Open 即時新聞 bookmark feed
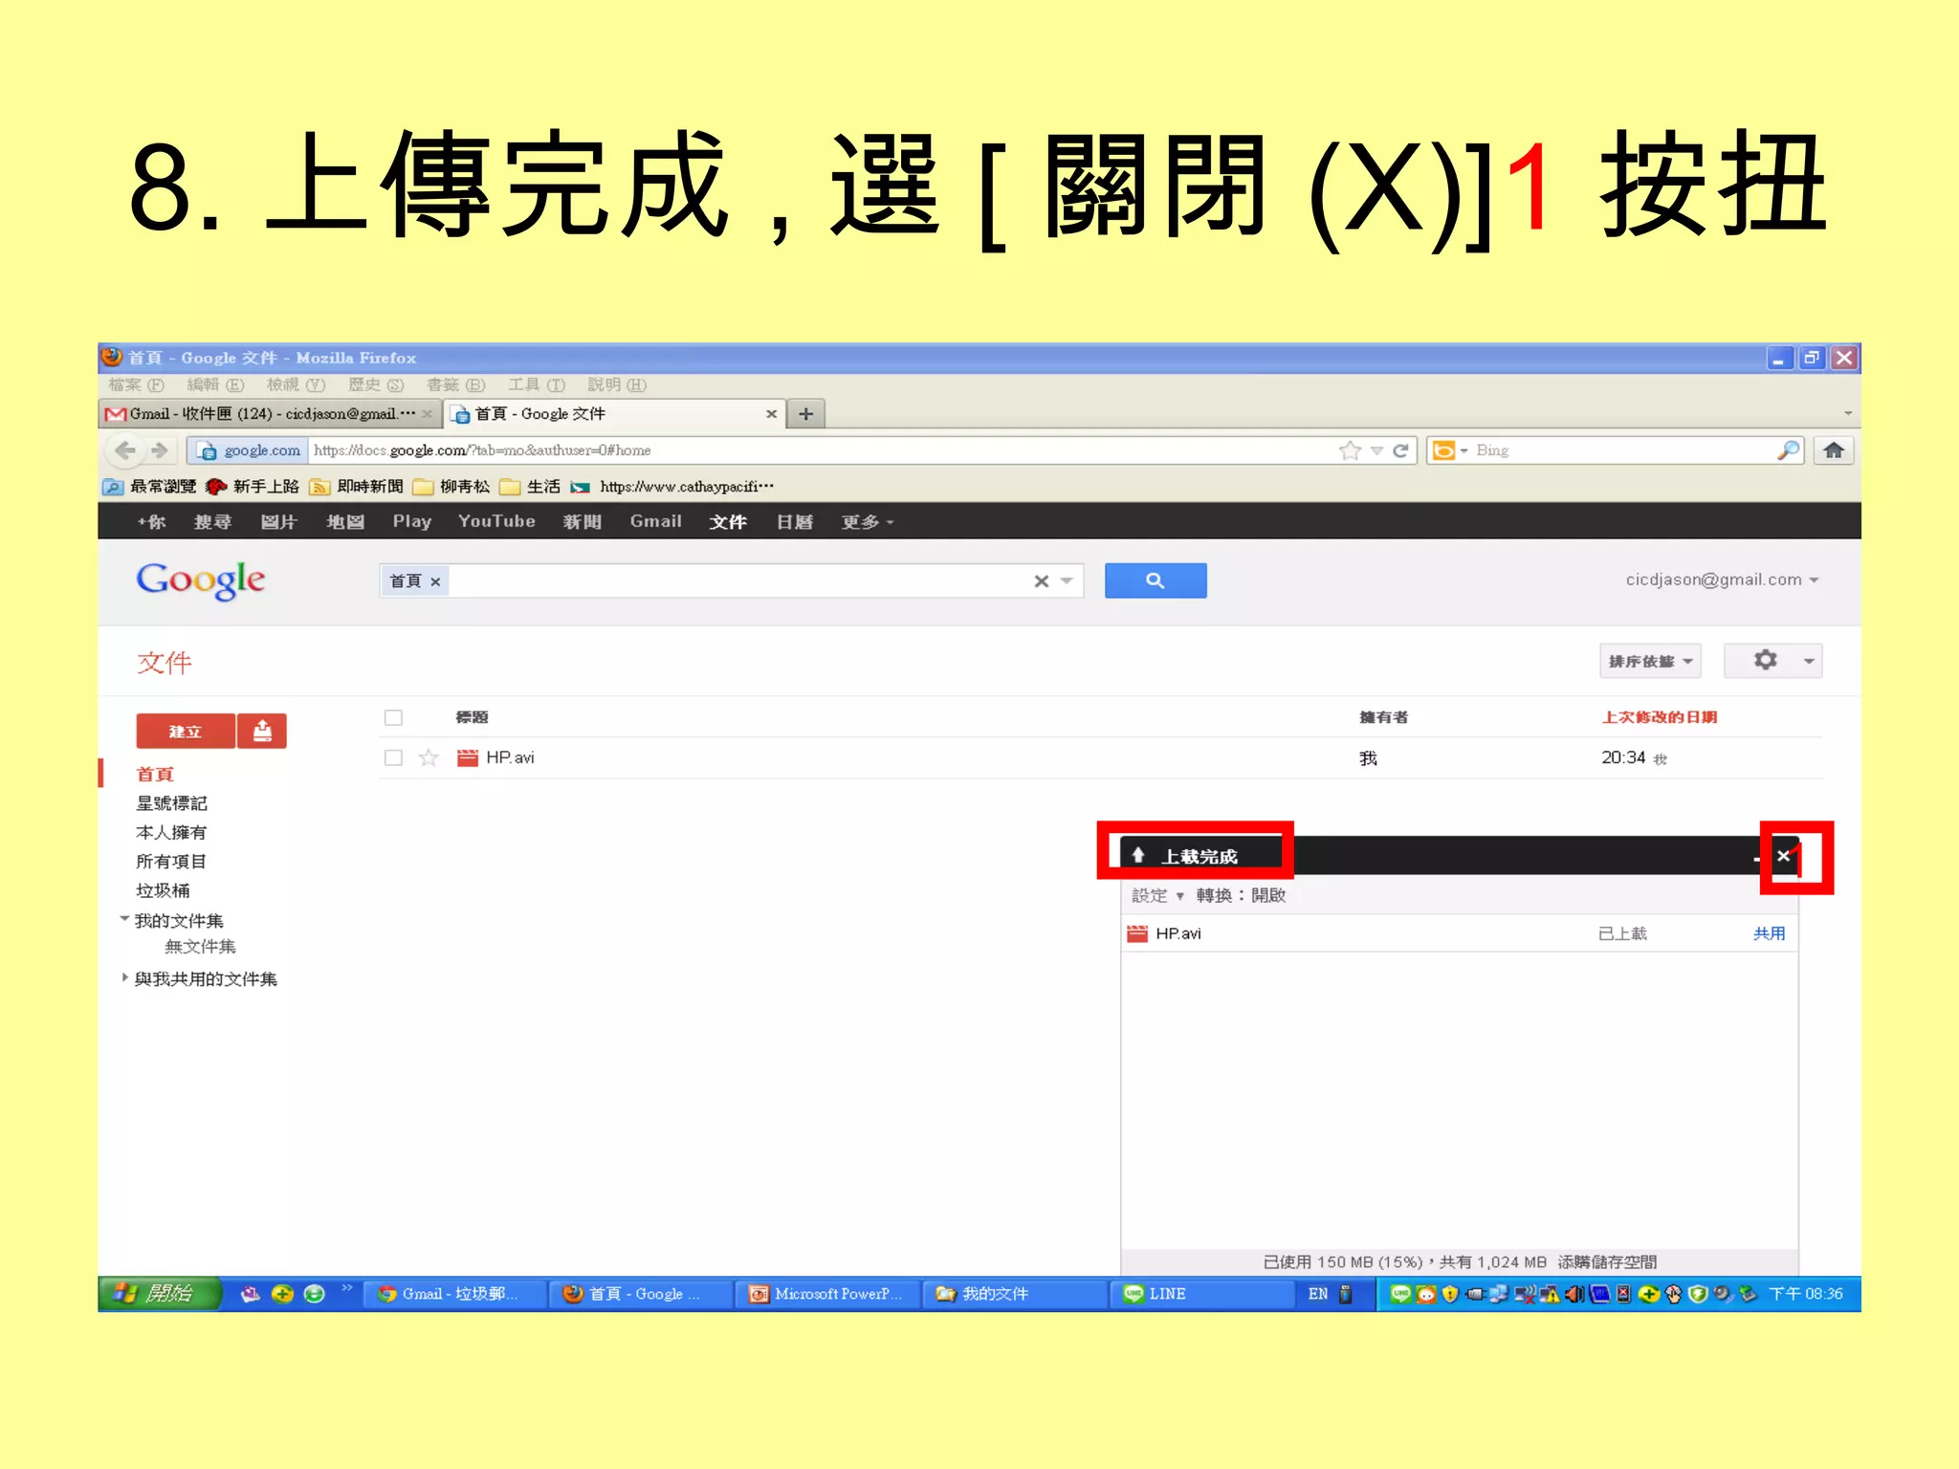This screenshot has height=1469, width=1959. (x=357, y=487)
